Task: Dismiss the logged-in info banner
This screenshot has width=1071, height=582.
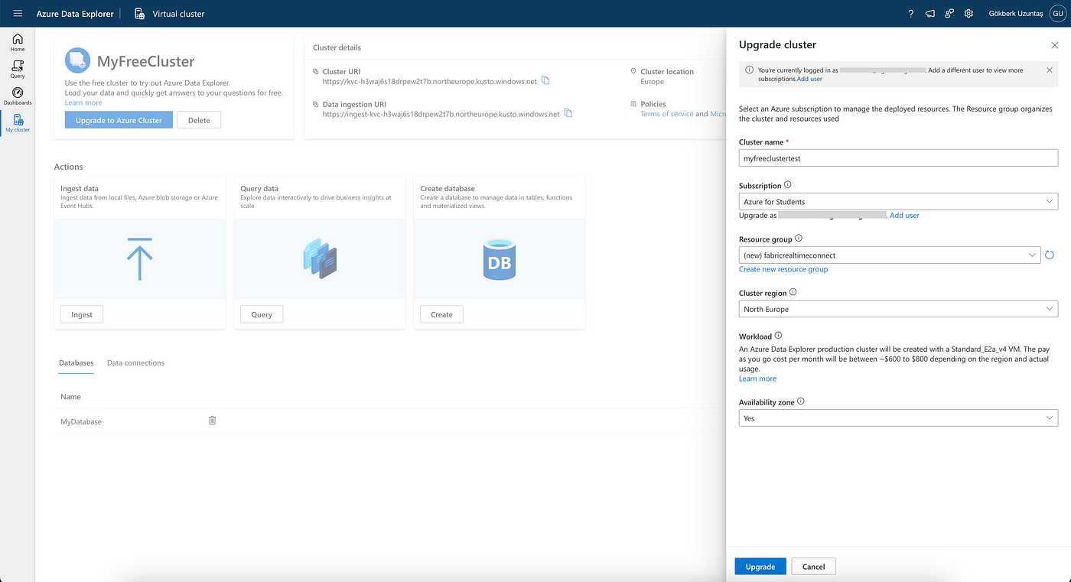Action: tap(1050, 70)
